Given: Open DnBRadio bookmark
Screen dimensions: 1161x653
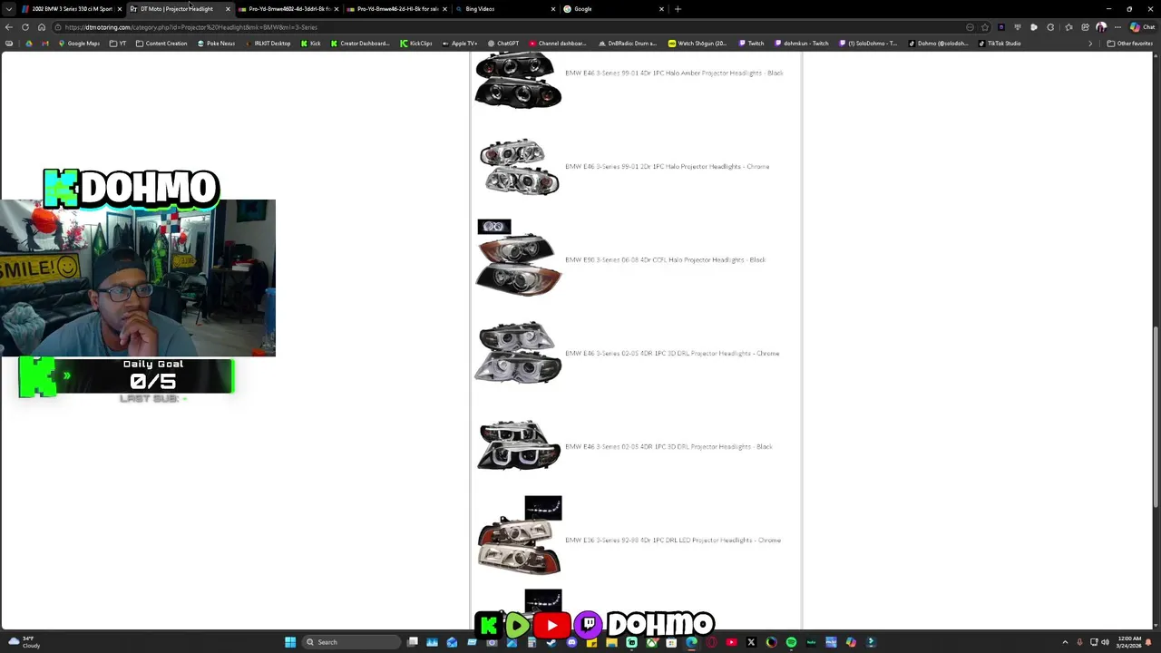Looking at the screenshot, I should click(628, 44).
